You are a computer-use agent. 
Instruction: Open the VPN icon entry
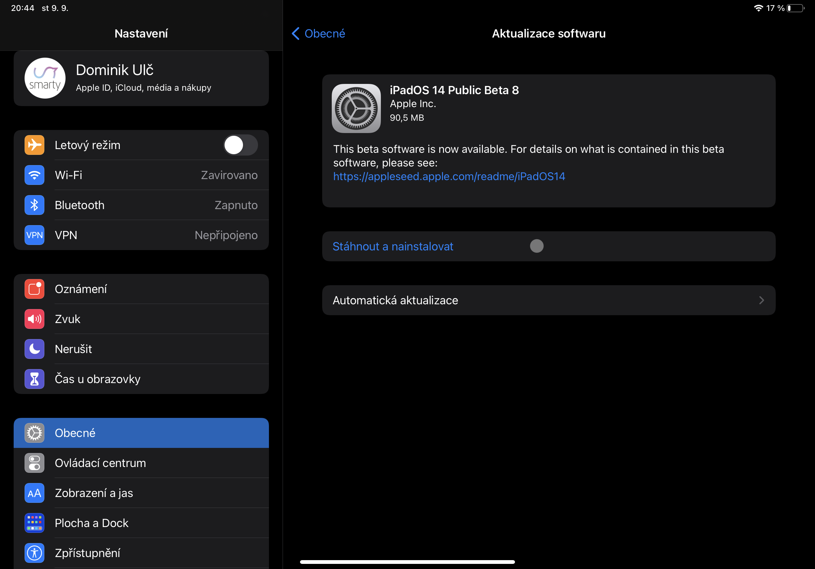click(34, 235)
